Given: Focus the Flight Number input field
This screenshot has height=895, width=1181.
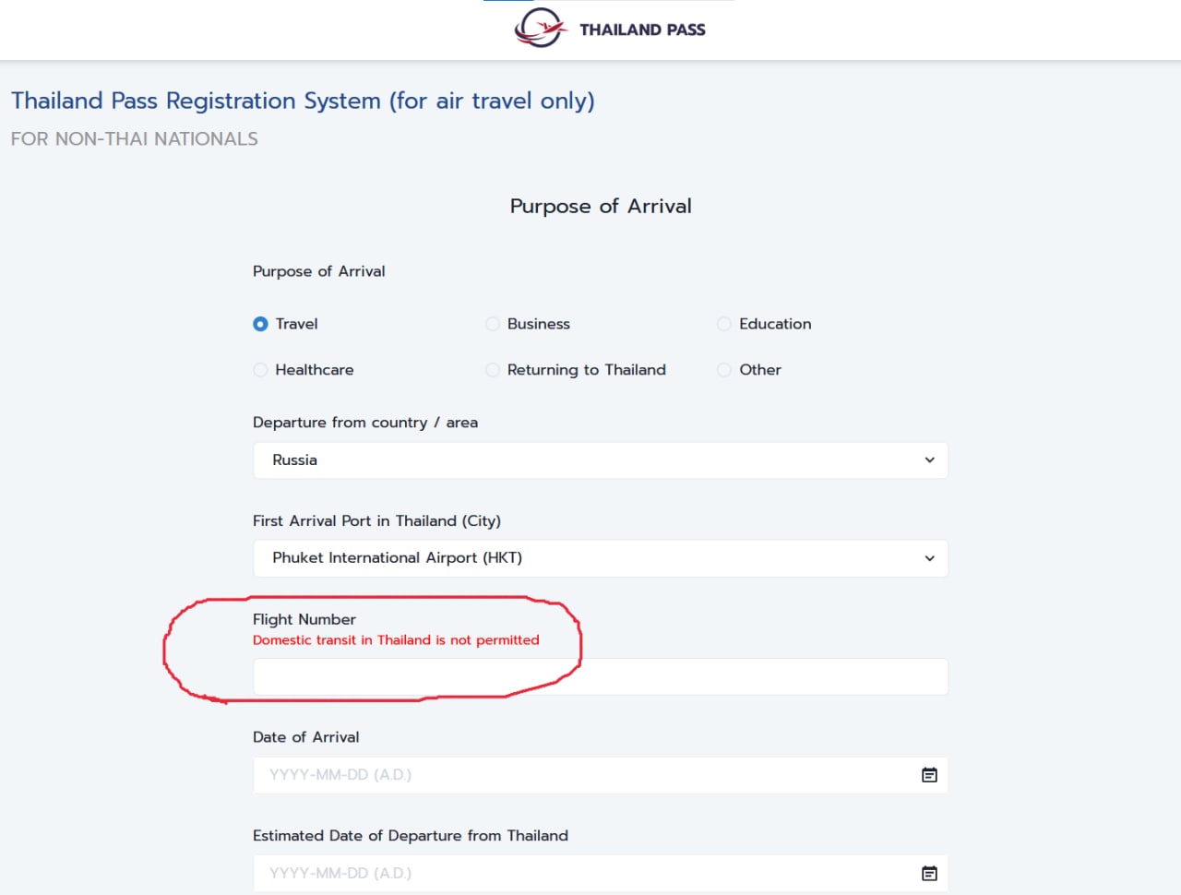Looking at the screenshot, I should (600, 676).
